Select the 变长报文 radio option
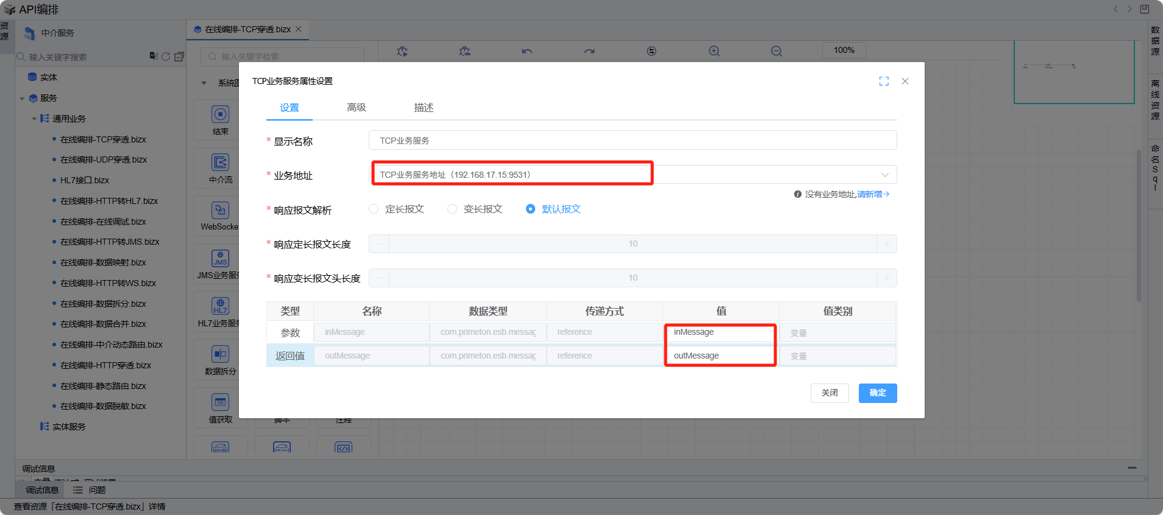The width and height of the screenshot is (1163, 515). 452,209
